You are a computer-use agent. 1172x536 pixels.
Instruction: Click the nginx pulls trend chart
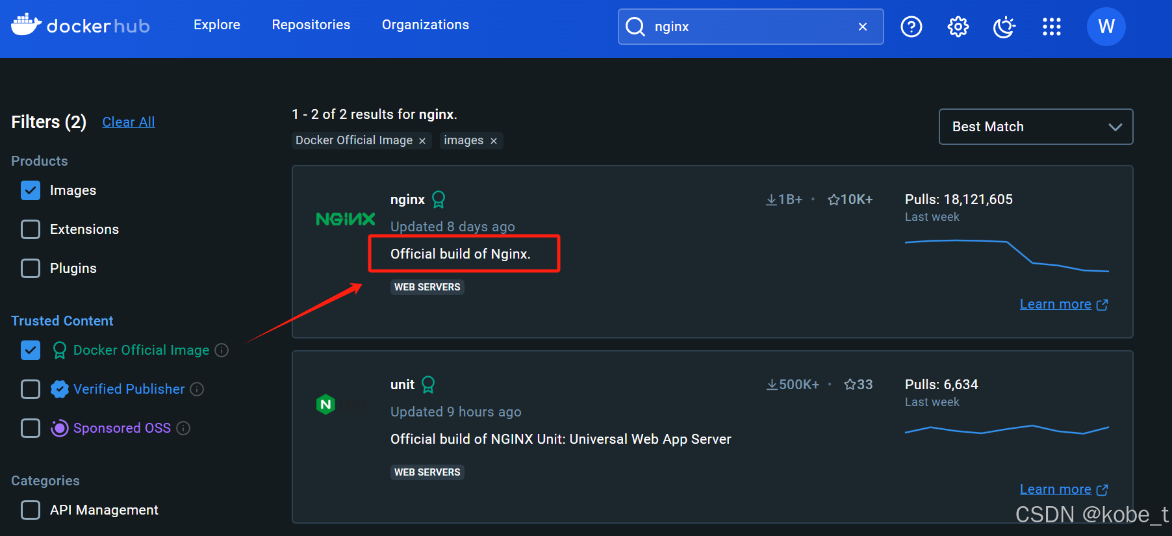(x=1007, y=255)
